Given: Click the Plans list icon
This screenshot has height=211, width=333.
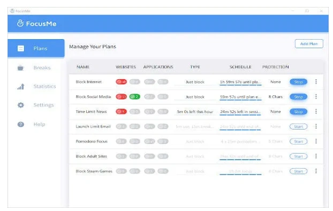Looking at the screenshot, I should click(x=20, y=48).
